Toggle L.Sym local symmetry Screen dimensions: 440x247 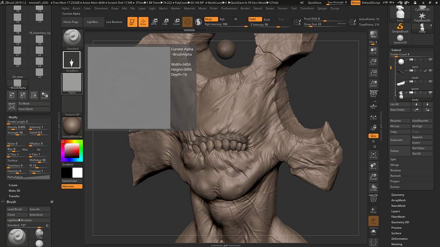tap(373, 117)
